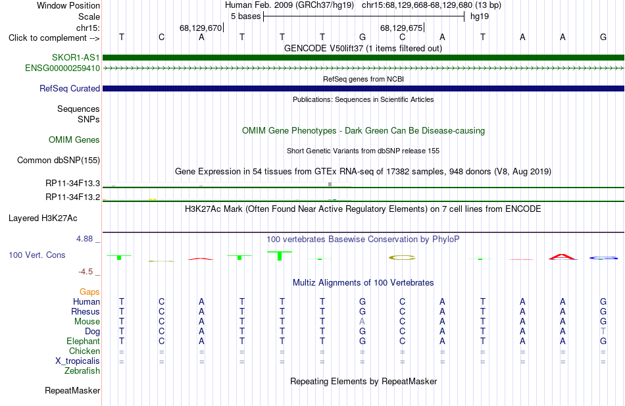Click the orange Gaps label
Viewport: 625px width, 406px height.
(x=89, y=292)
